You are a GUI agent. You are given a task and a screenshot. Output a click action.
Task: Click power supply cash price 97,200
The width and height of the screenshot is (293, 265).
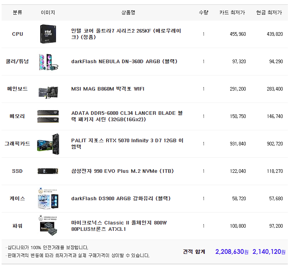276,226
